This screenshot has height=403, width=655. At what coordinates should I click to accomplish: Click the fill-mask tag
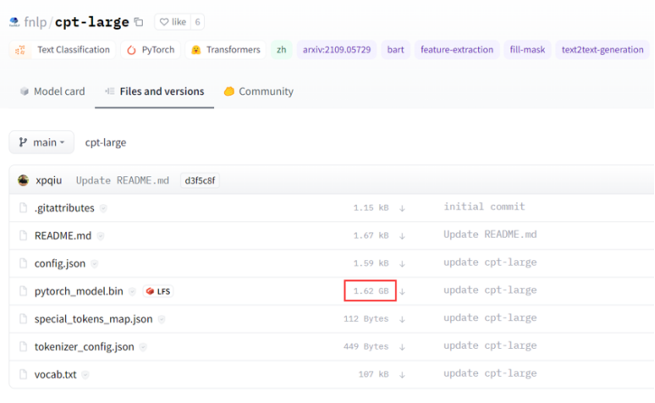tap(528, 50)
